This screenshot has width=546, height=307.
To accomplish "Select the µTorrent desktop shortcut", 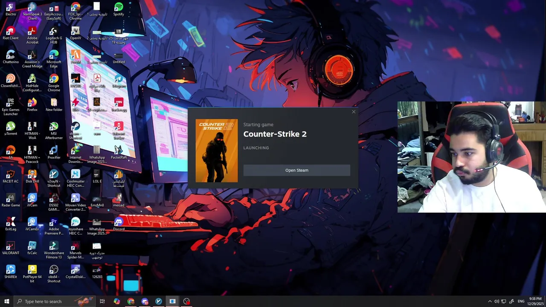I will pos(11,129).
